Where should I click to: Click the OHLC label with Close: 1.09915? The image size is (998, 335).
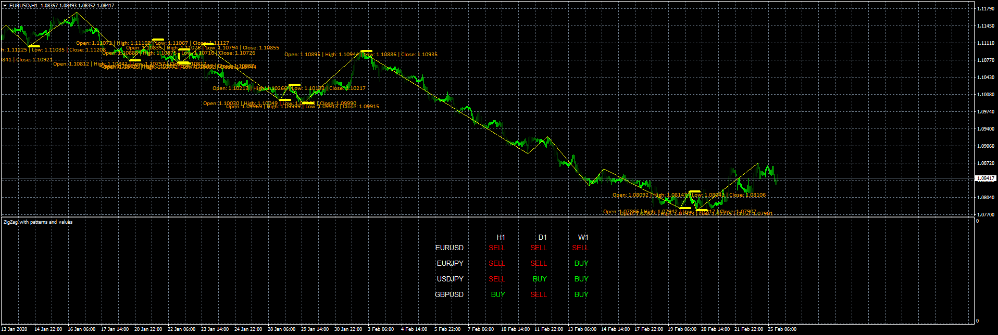[x=303, y=106]
